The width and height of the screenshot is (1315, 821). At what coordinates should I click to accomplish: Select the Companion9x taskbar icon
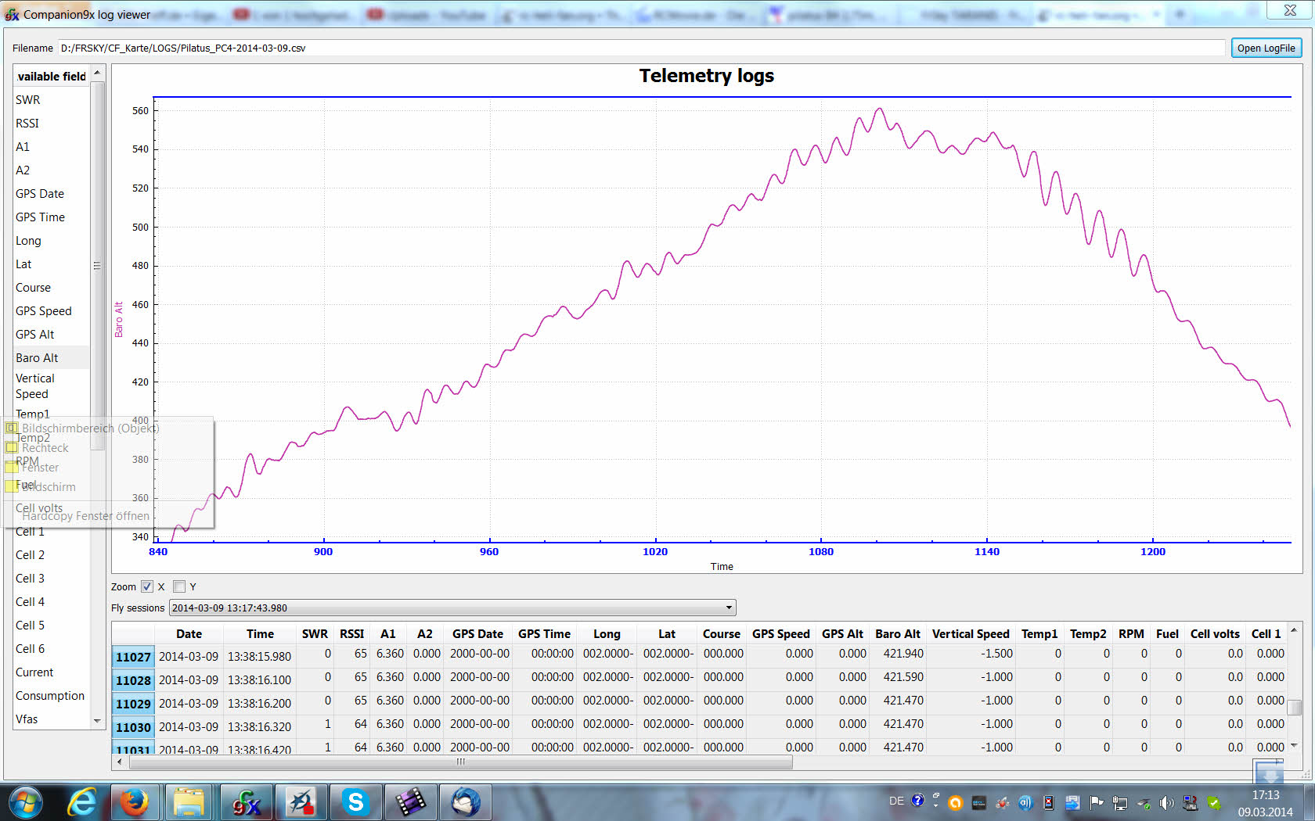[x=245, y=802]
